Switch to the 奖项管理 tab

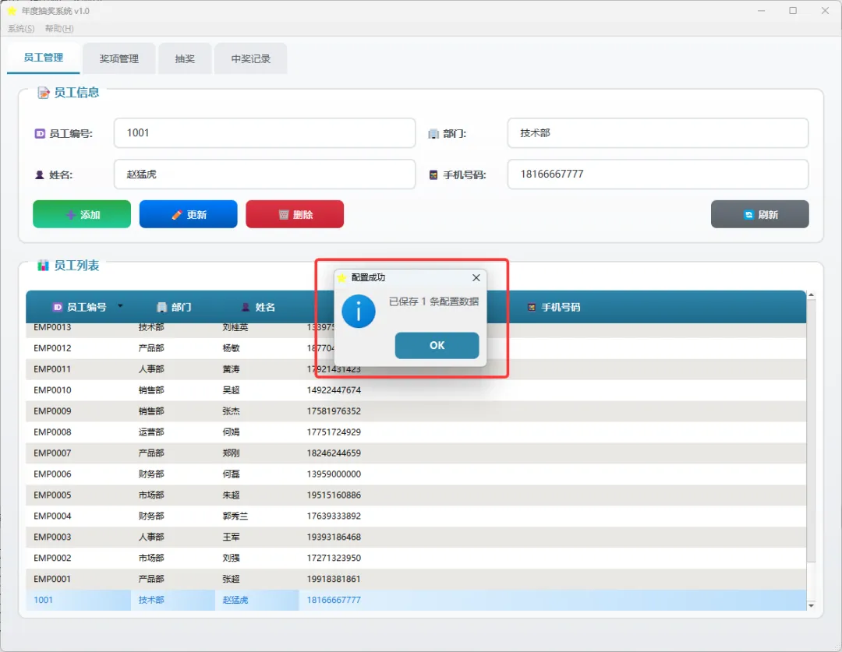click(119, 58)
